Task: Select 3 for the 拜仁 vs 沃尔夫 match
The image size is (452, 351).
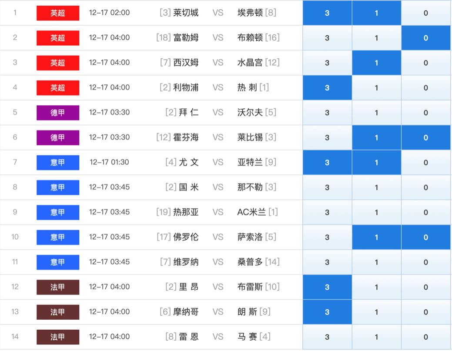Action: [327, 113]
